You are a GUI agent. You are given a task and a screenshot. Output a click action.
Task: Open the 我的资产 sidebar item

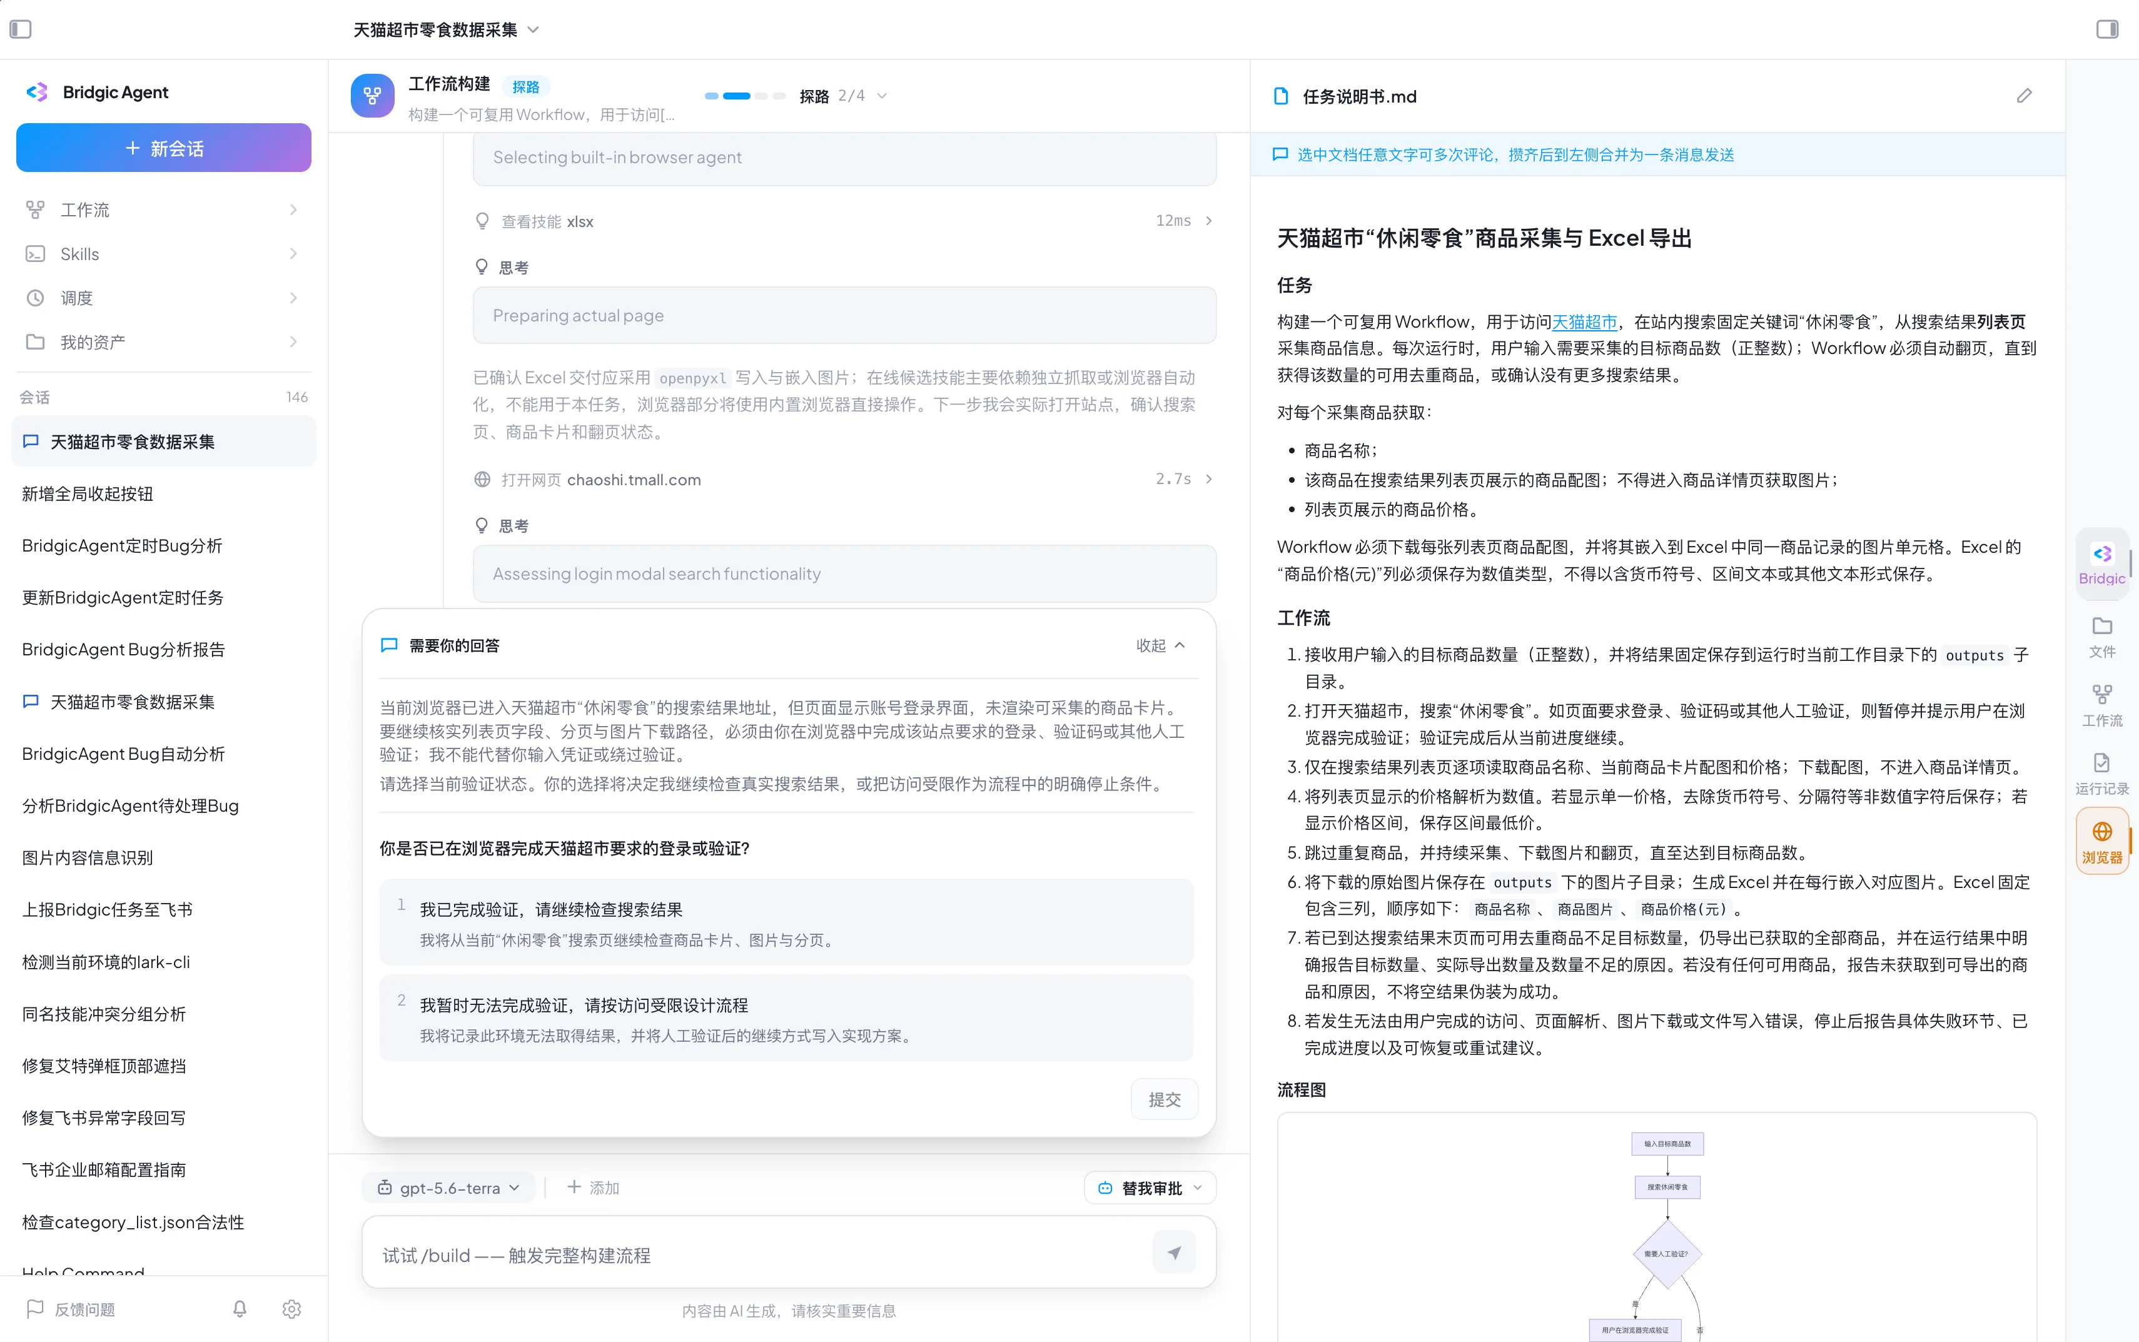(163, 341)
